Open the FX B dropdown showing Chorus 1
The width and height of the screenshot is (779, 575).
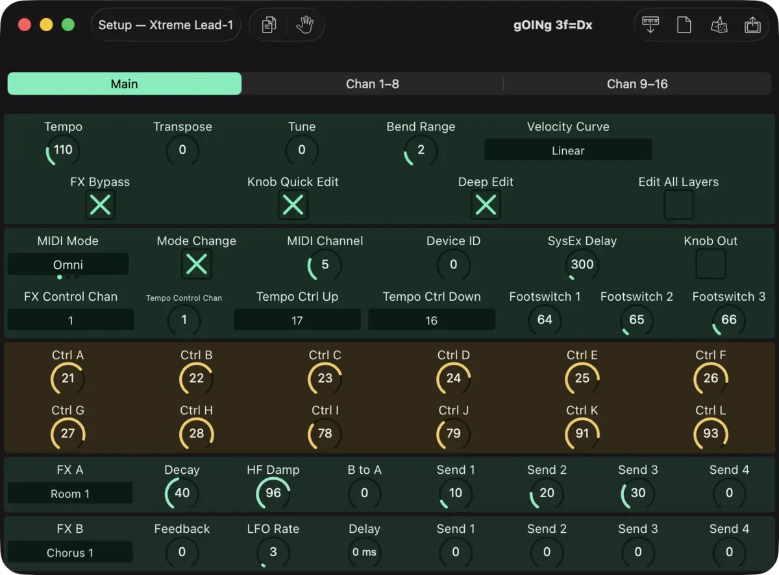click(x=70, y=552)
